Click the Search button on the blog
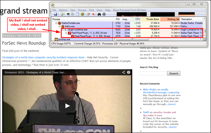 point(174,73)
